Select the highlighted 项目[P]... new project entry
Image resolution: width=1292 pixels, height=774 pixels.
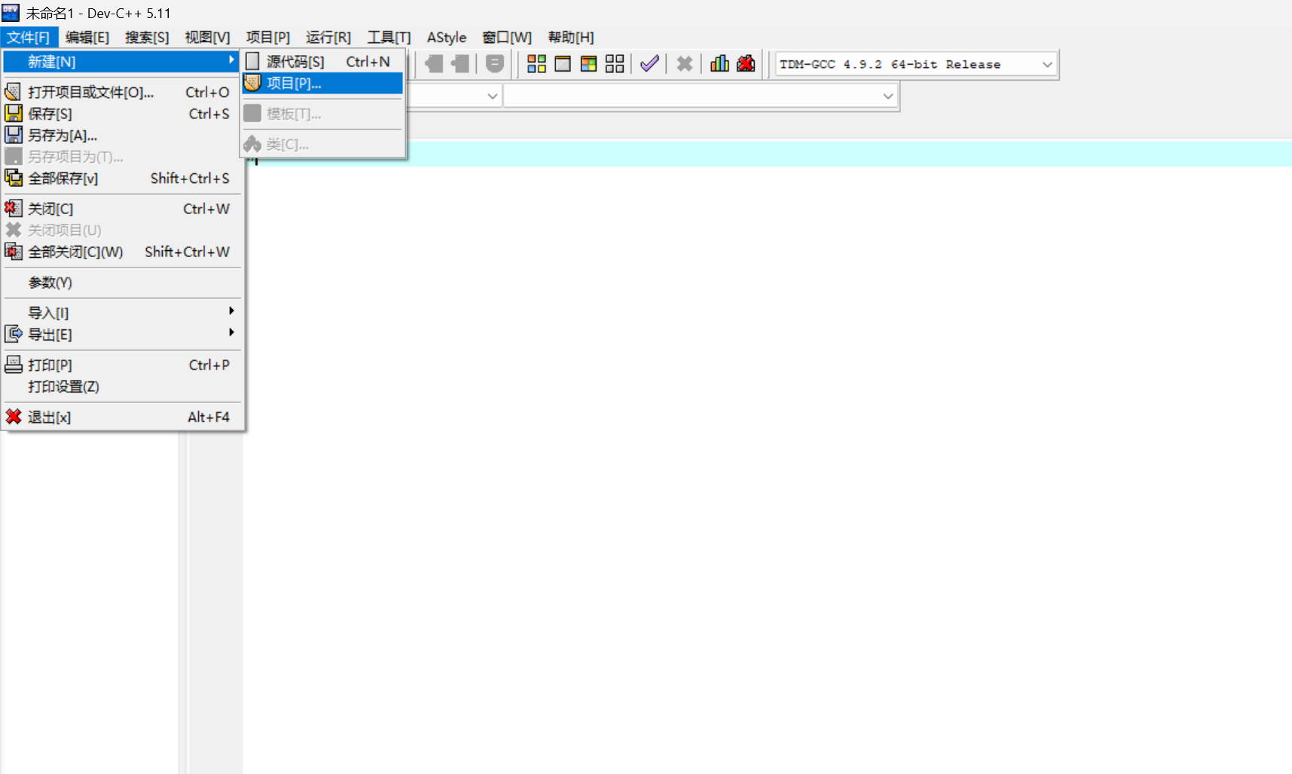[x=322, y=83]
